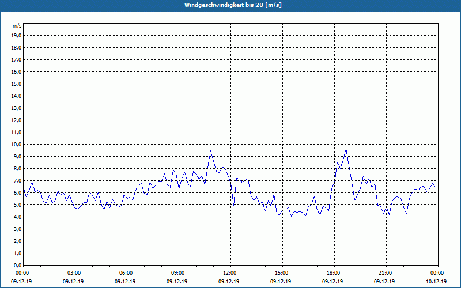Click the y-axis value '4,0'
Viewport: 461px width, 288px height.
click(x=17, y=217)
